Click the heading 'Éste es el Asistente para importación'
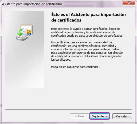 point(88,17)
